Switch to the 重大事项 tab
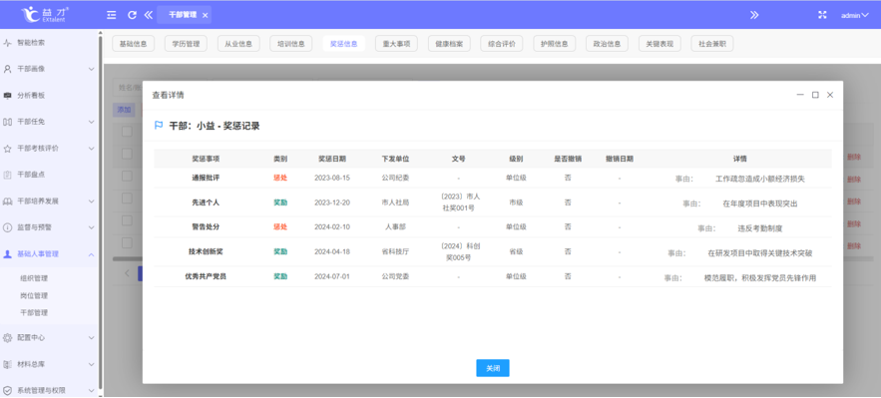The width and height of the screenshot is (881, 398). (x=396, y=44)
